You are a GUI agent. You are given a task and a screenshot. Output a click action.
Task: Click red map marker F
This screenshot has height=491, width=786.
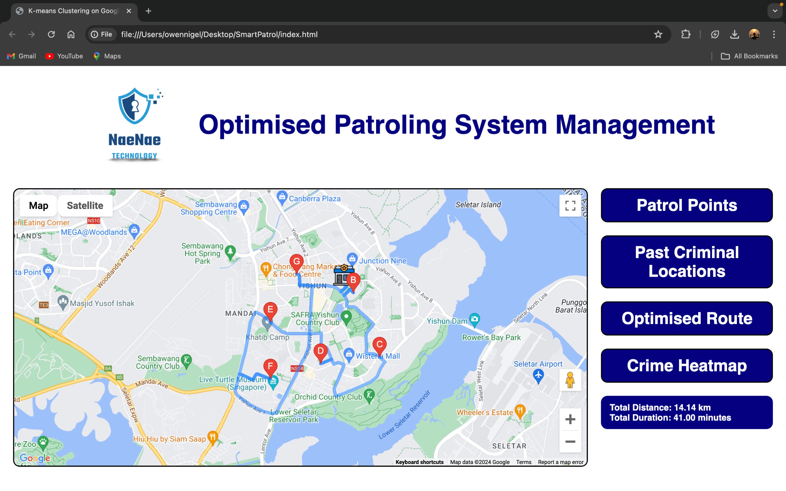pos(270,367)
